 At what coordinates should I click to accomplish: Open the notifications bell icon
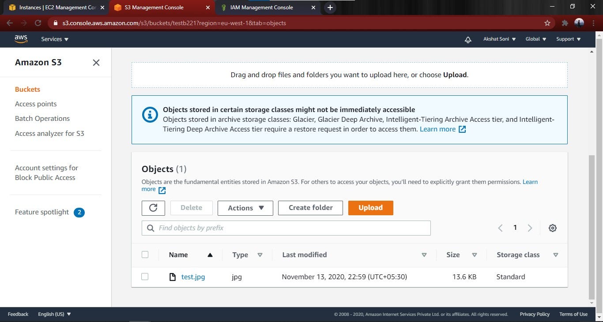point(468,39)
